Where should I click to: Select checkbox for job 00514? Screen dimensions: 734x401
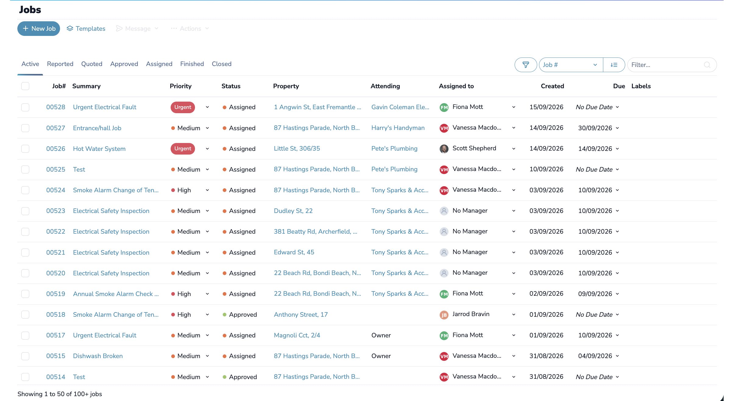[25, 377]
